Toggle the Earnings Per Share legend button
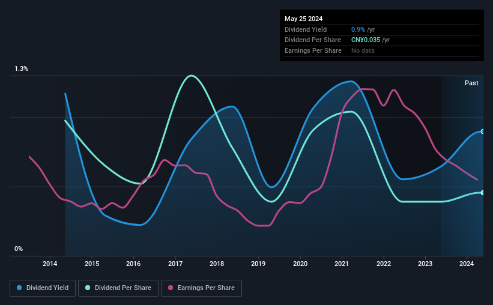 coord(201,288)
